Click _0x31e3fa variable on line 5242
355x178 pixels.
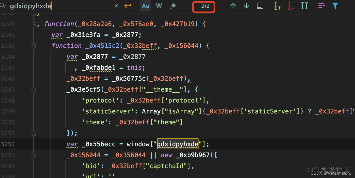83,35
